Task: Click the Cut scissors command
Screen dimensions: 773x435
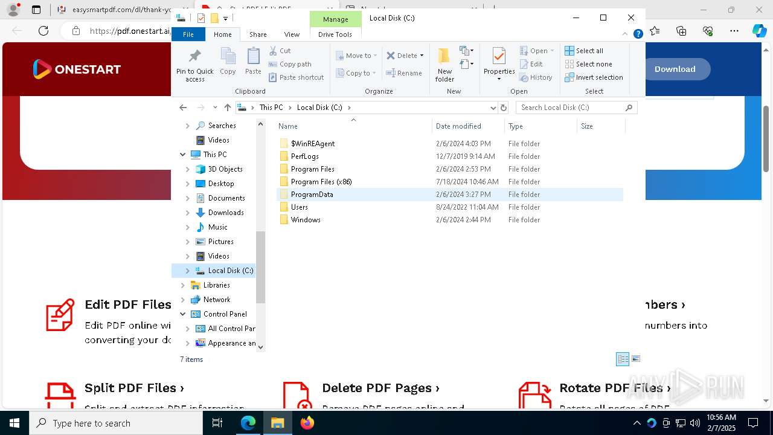Action: (x=280, y=51)
